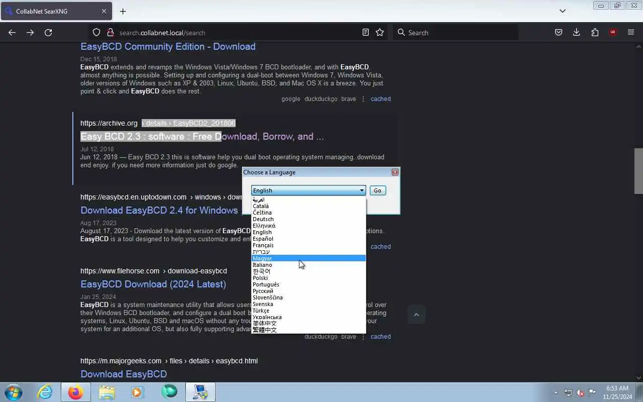Select Slovenščina from language list
643x402 pixels.
308,297
